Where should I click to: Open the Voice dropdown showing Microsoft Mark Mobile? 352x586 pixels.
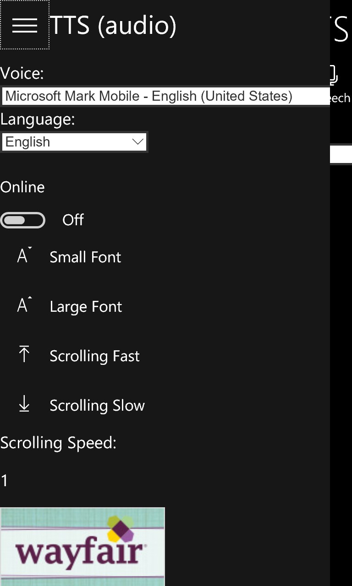tap(165, 96)
